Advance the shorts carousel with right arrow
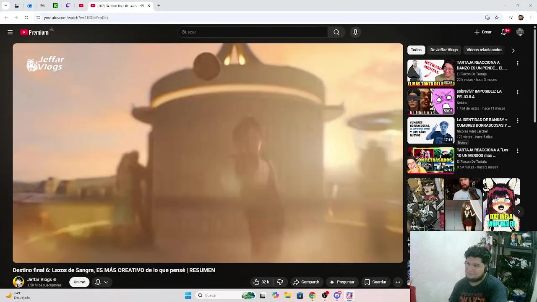Screen dimensions: 537x302 [x=519, y=212]
